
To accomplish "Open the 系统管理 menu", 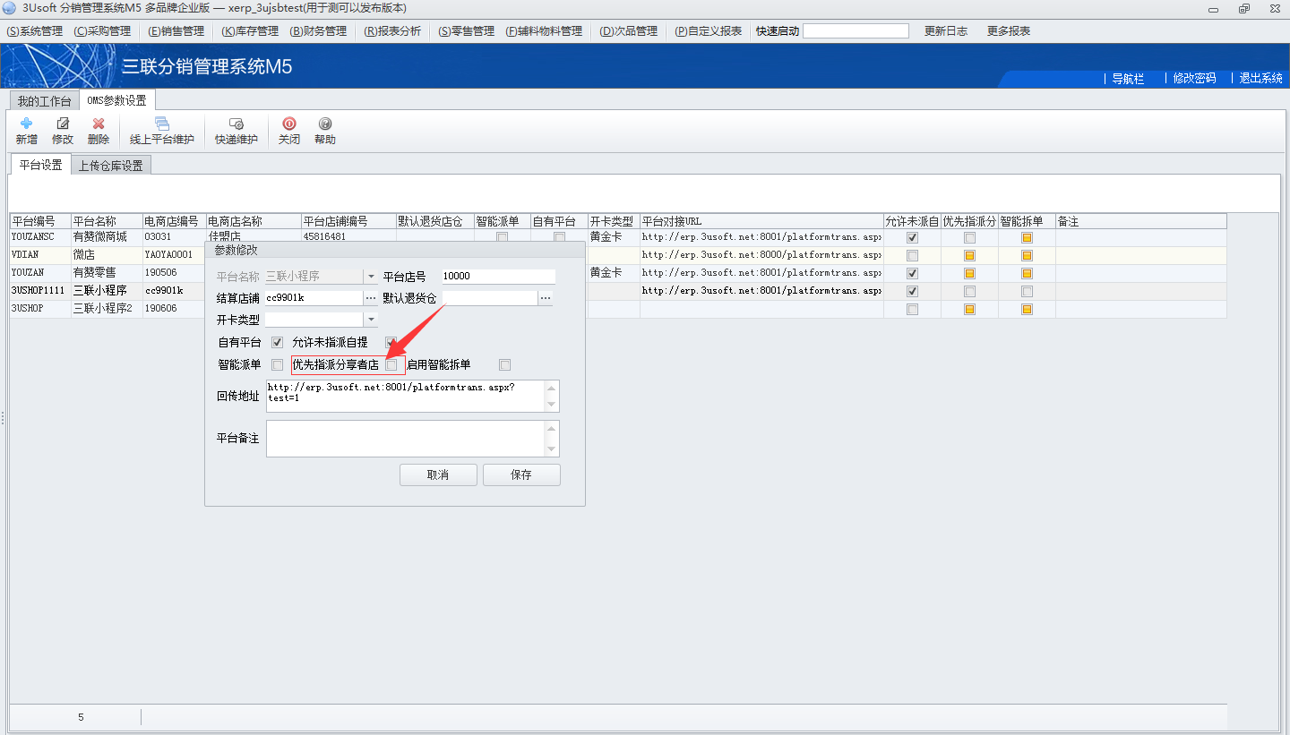I will click(35, 30).
